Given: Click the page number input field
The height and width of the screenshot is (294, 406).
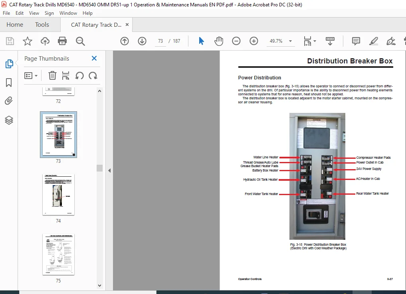Looking at the screenshot, I should [x=160, y=41].
